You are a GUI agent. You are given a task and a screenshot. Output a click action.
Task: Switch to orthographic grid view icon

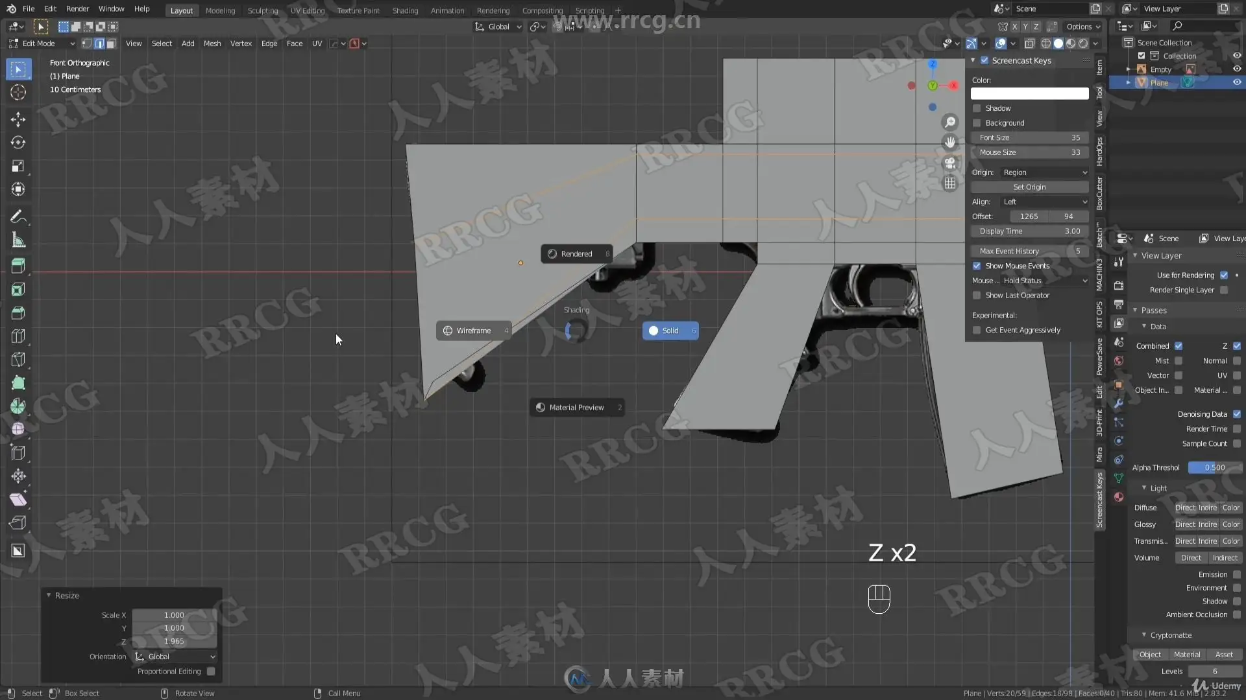click(950, 183)
